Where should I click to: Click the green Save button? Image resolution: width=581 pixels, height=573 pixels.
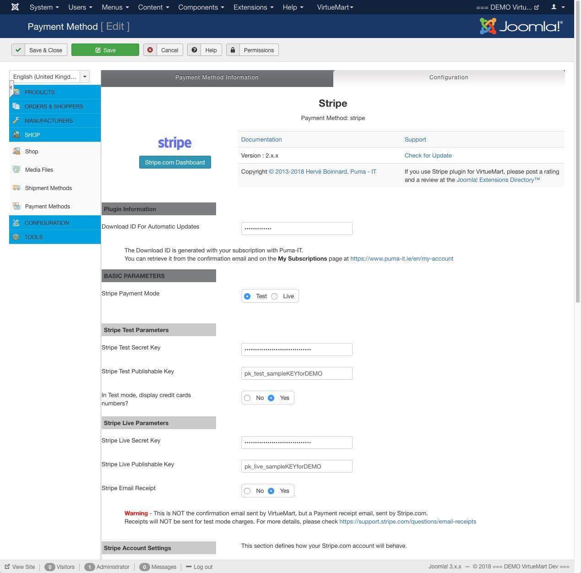(105, 50)
